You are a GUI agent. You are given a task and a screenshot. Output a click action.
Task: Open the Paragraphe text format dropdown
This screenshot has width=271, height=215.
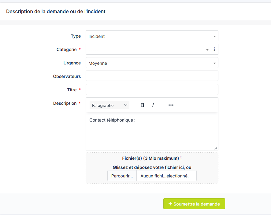[x=110, y=105]
